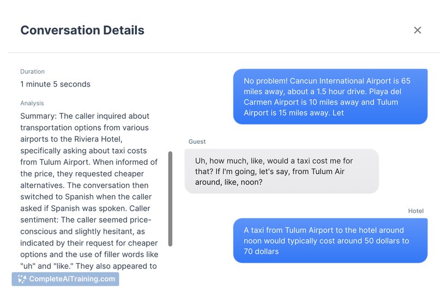Select the Cancun International Airport message bubble
This screenshot has height=293, width=447.
click(330, 96)
